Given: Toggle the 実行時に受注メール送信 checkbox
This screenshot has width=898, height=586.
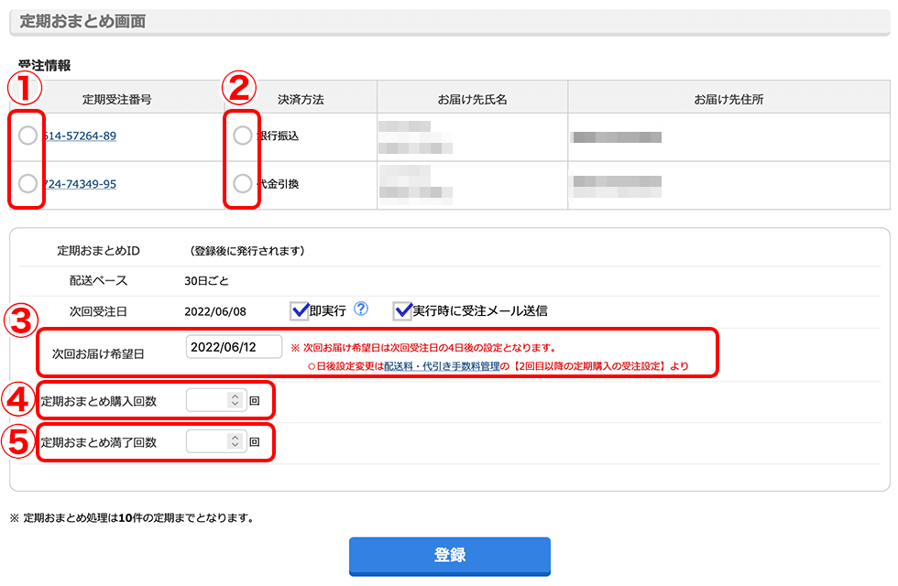Looking at the screenshot, I should [402, 310].
